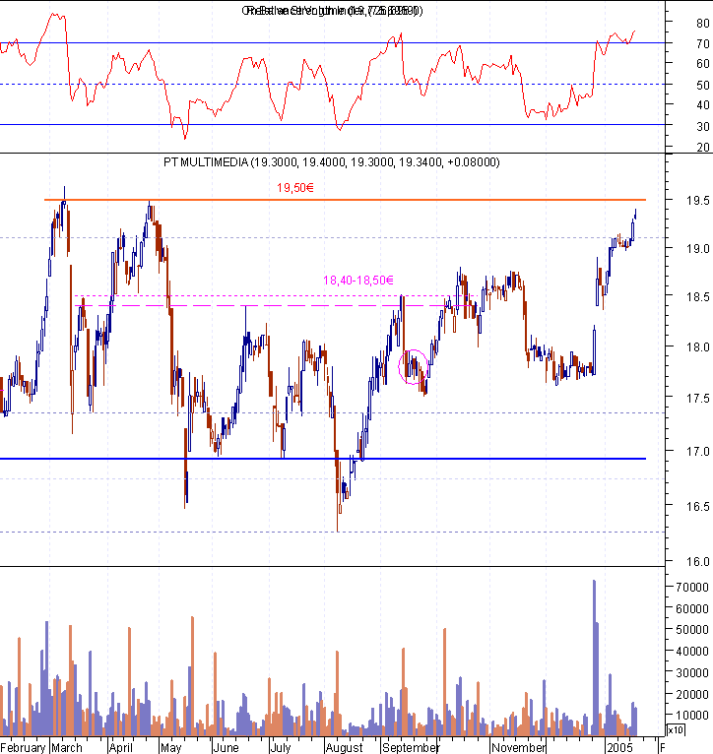Click the red 19,50€ resistance label
The image size is (713, 754).
(294, 188)
